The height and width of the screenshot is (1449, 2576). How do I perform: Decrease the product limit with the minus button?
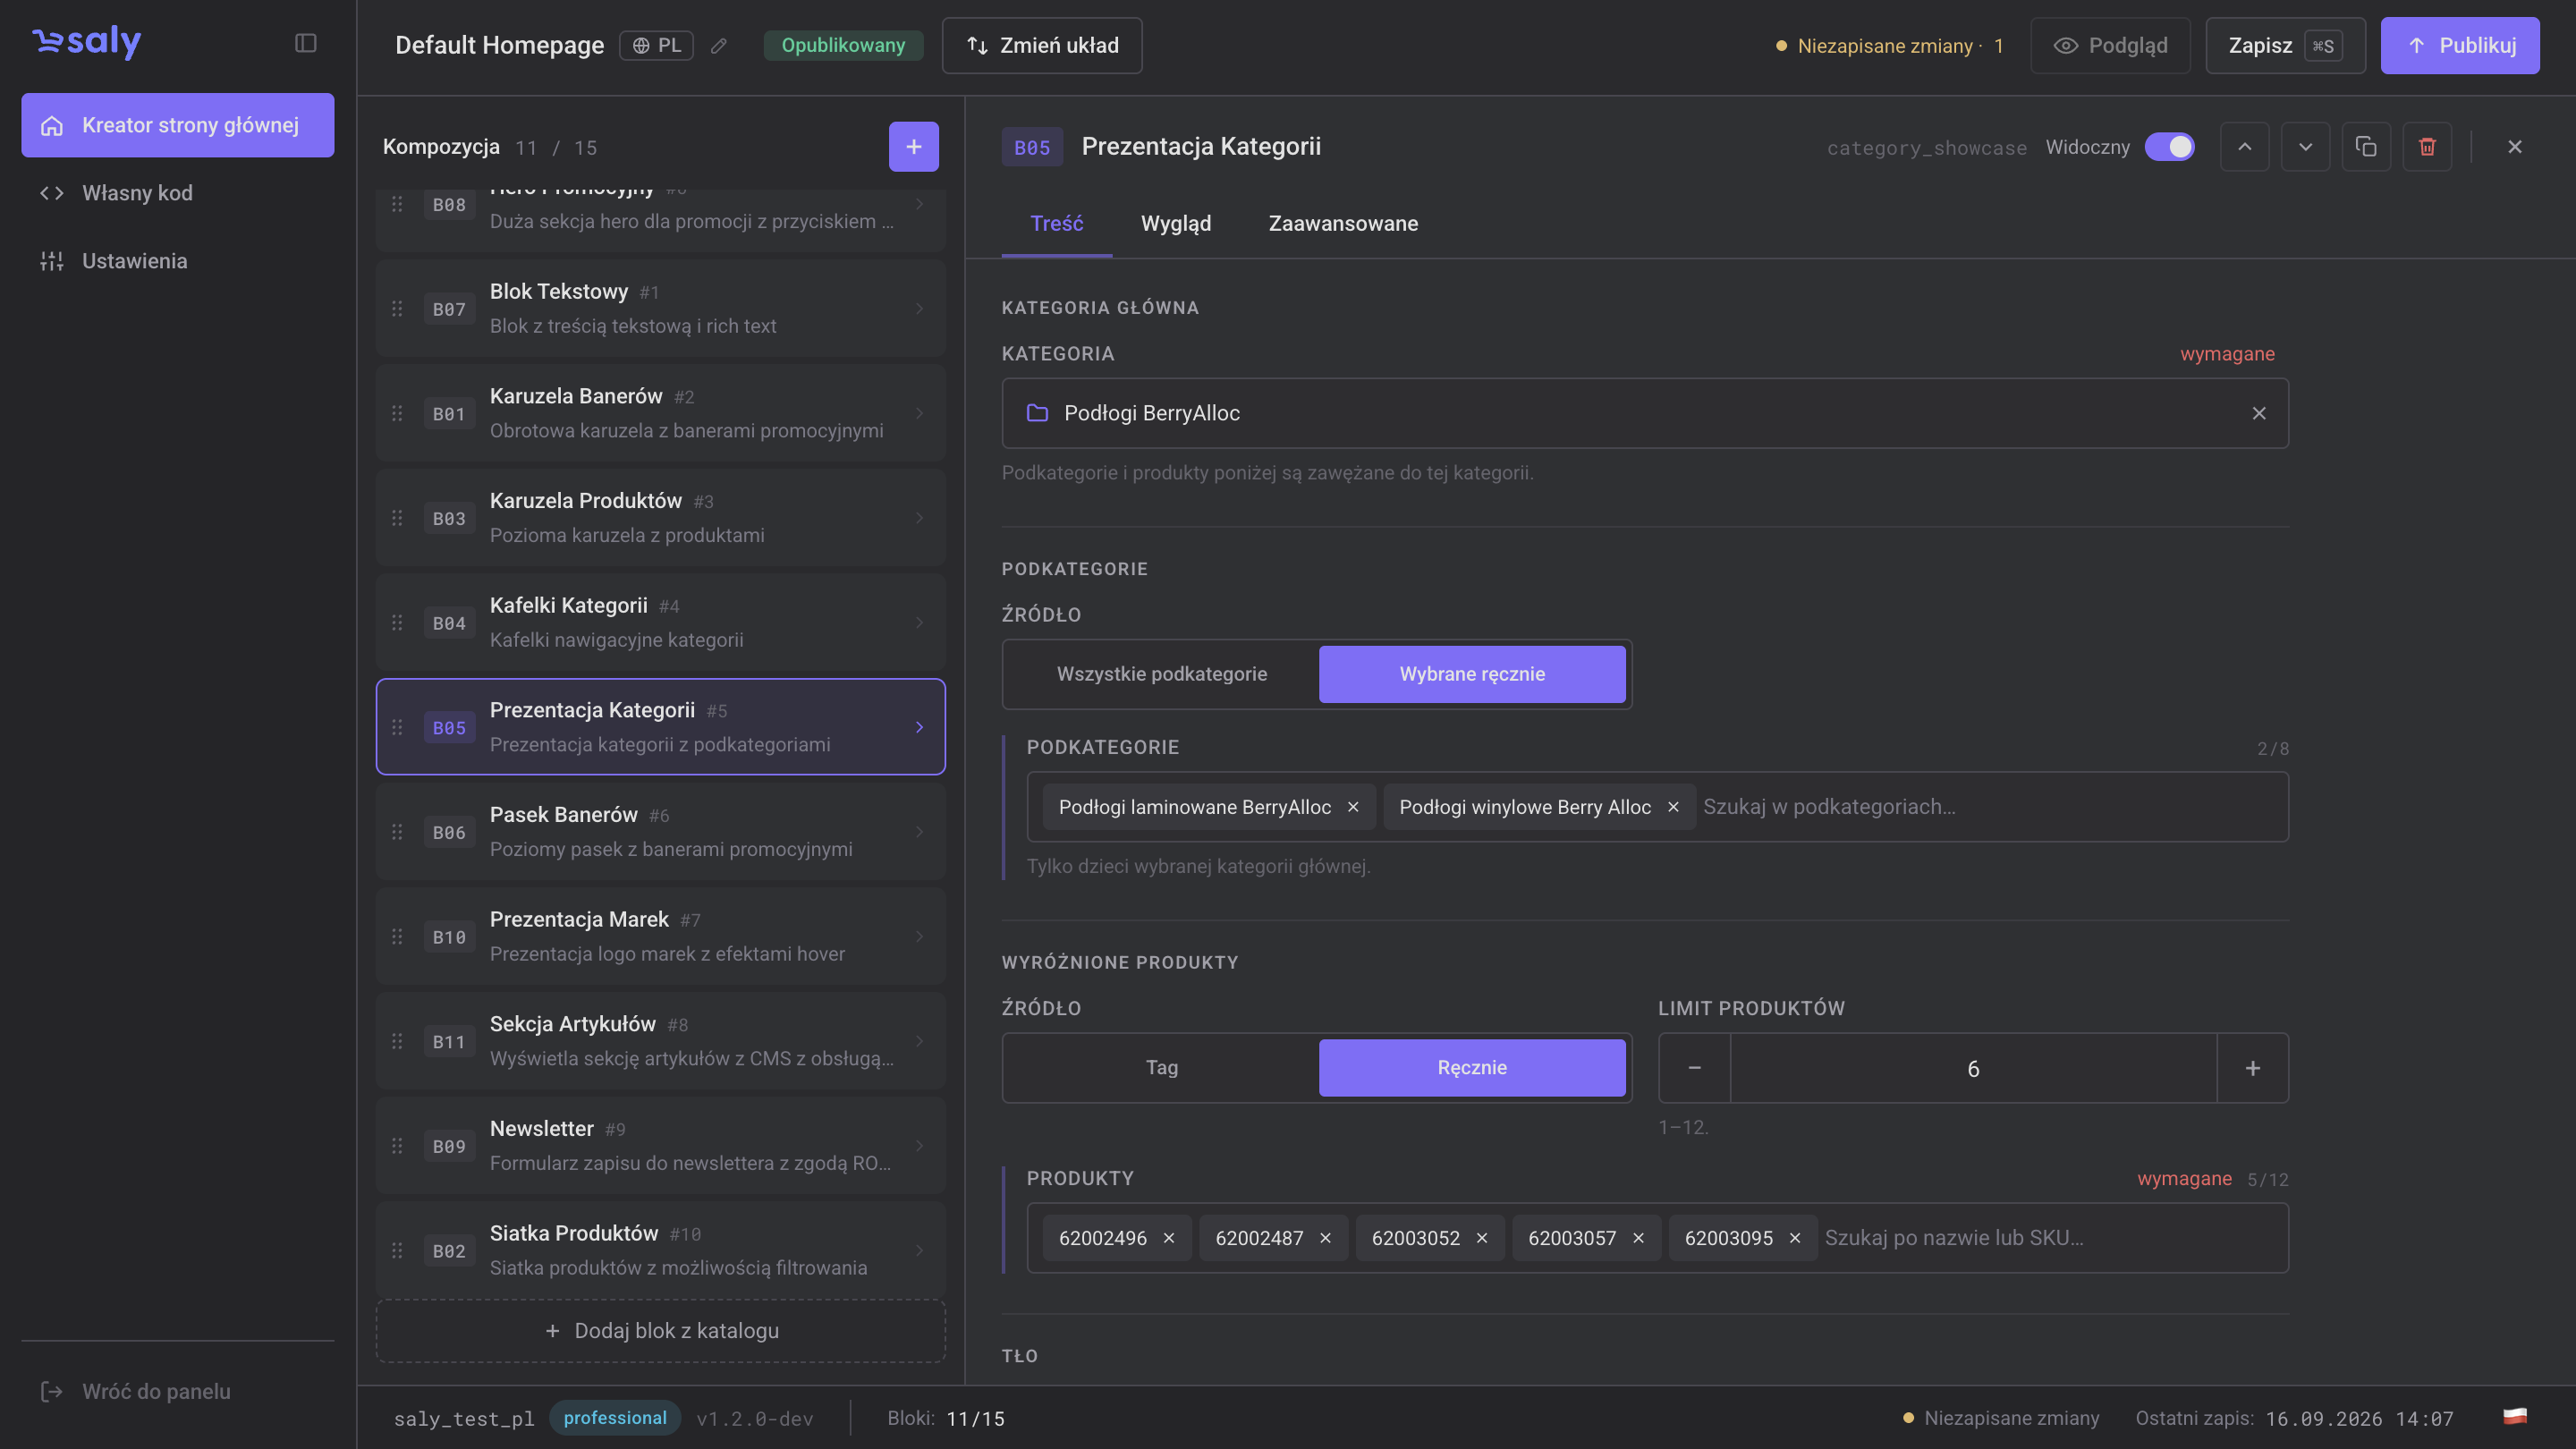click(1695, 1068)
